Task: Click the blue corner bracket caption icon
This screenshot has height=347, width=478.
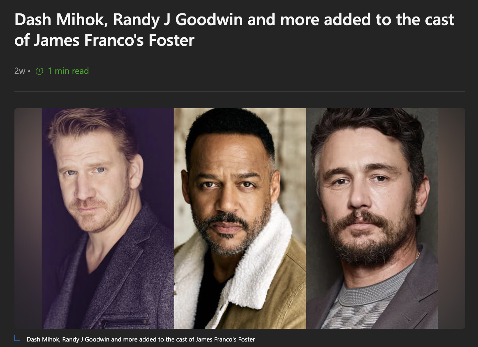Action: 17,338
